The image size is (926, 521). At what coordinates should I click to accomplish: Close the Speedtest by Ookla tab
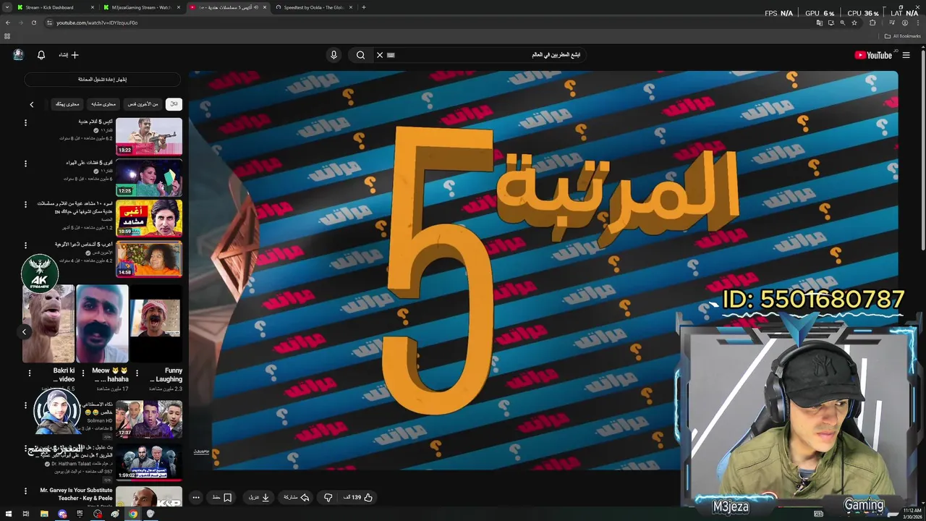[x=349, y=7]
